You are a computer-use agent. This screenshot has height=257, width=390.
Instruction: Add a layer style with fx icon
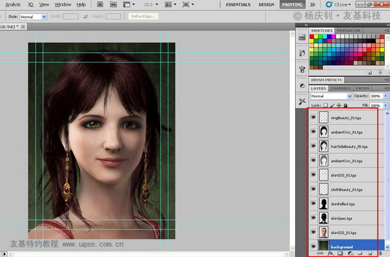pyautogui.click(x=330, y=253)
